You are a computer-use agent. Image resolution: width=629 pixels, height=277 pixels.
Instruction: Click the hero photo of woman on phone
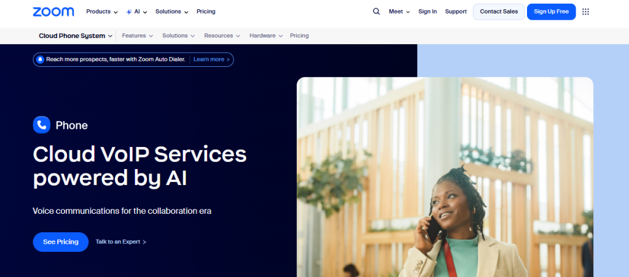point(445,177)
